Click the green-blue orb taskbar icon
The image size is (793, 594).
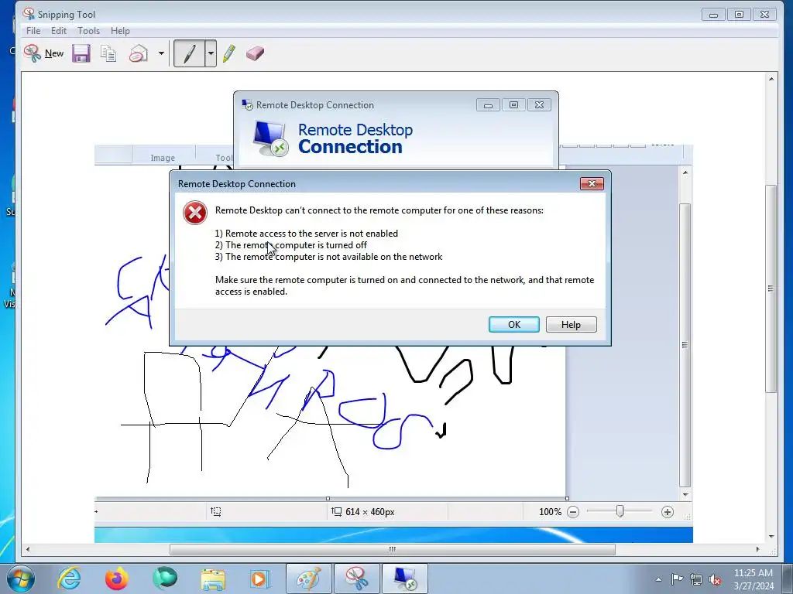click(x=165, y=579)
